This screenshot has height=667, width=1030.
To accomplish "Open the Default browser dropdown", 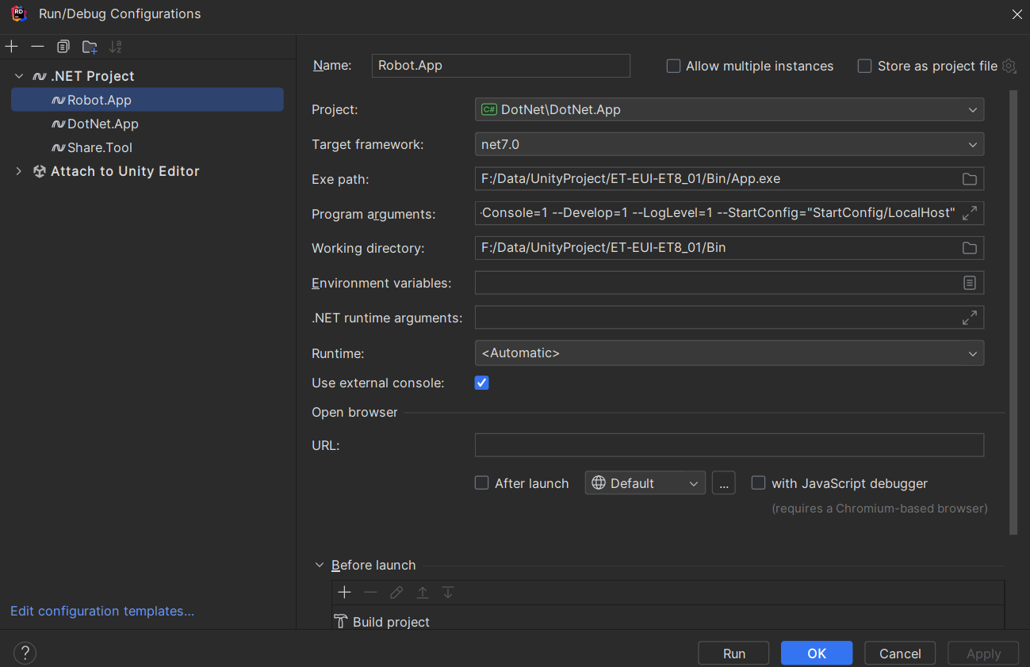I will (645, 483).
